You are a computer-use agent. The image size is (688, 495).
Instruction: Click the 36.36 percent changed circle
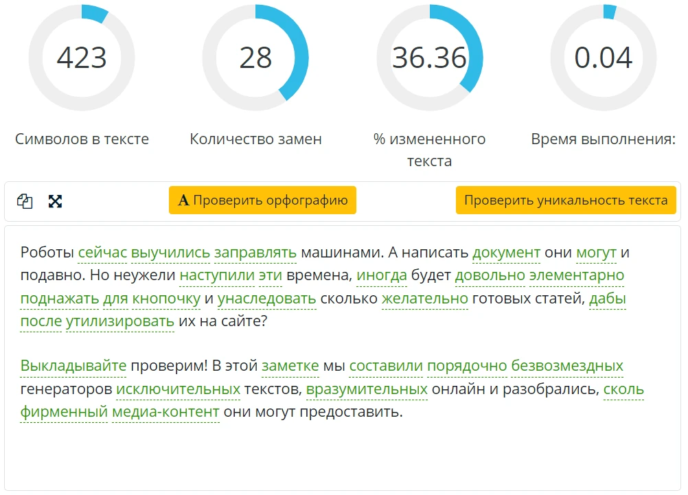429,58
